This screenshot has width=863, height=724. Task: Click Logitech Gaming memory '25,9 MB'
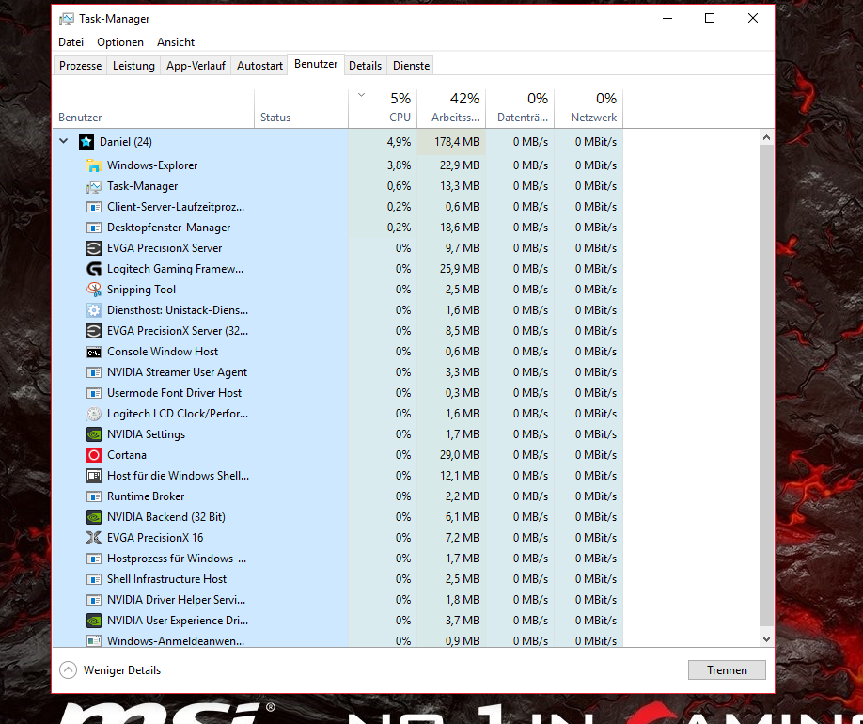coord(460,269)
